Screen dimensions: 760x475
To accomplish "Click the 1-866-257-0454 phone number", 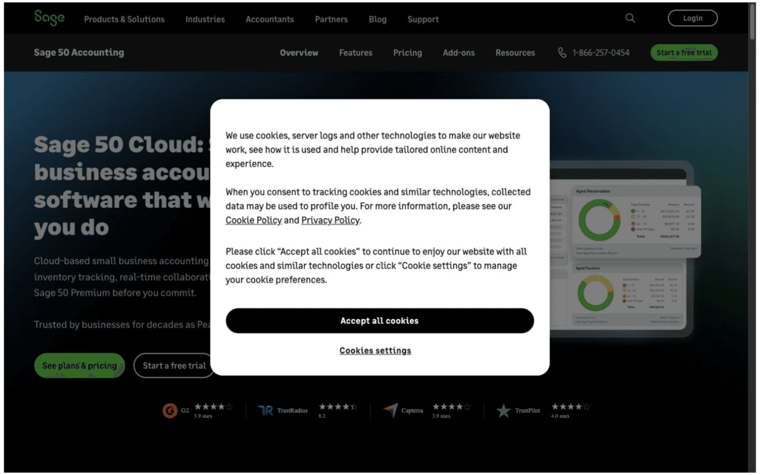I will coord(601,52).
